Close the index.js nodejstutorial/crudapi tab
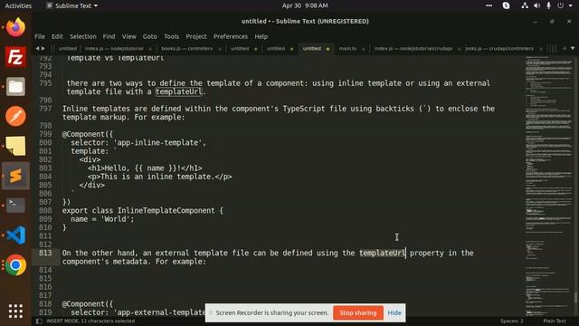Viewport: 579px width, 326px height. pyautogui.click(x=459, y=49)
